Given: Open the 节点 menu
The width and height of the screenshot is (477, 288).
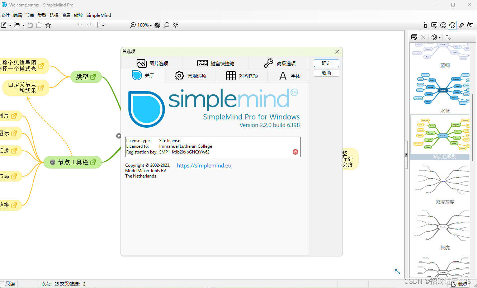Looking at the screenshot, I should pos(30,15).
